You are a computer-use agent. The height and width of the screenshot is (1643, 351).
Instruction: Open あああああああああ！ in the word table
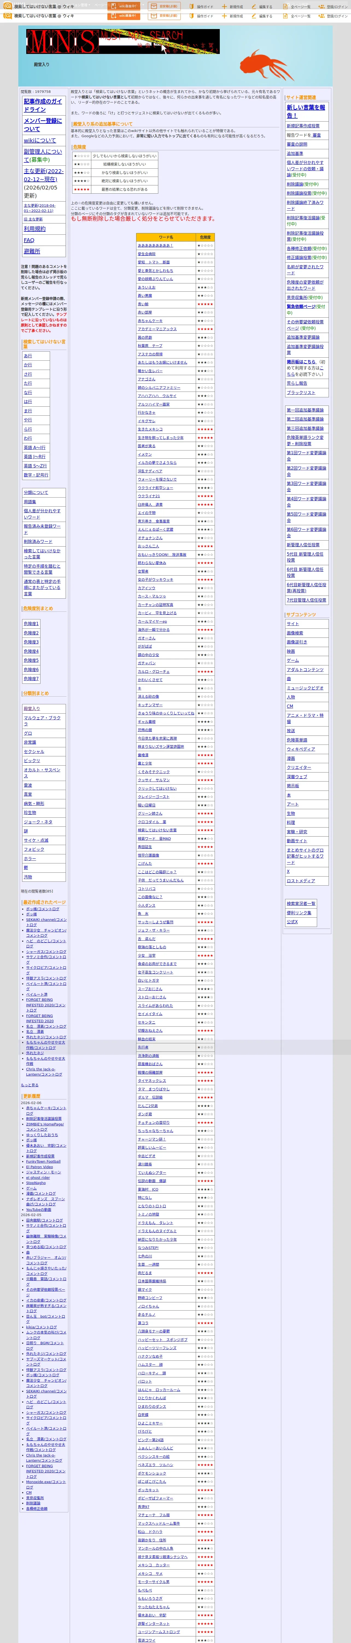point(156,246)
